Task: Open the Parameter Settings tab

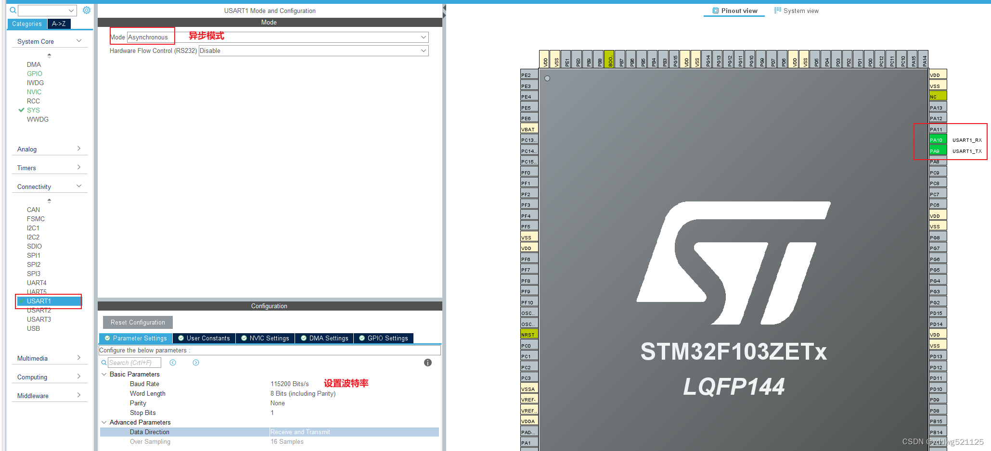Action: click(x=135, y=338)
